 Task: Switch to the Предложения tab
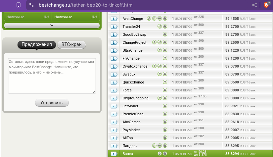pyautogui.click(x=37, y=44)
